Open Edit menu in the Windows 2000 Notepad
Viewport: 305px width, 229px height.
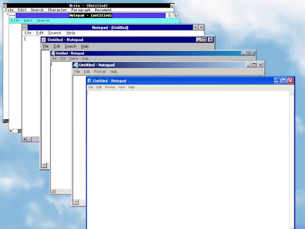(x=87, y=72)
